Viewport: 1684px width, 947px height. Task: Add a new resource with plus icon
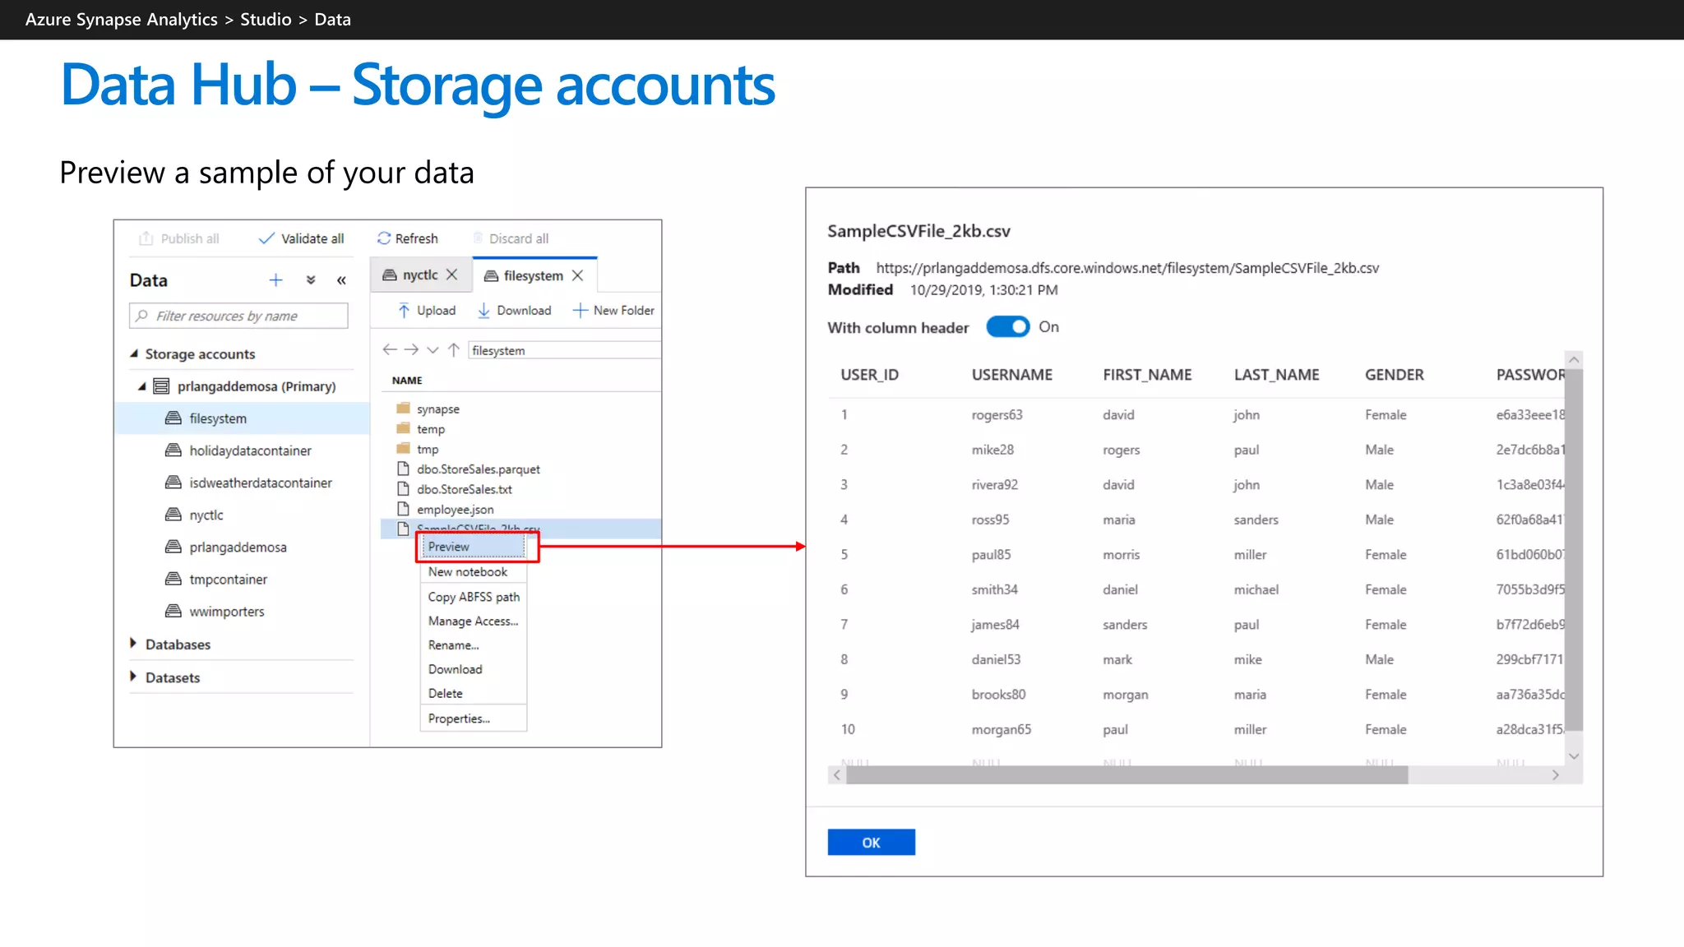[x=276, y=280]
